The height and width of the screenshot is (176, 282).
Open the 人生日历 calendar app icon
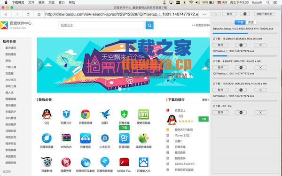pyautogui.click(x=105, y=138)
